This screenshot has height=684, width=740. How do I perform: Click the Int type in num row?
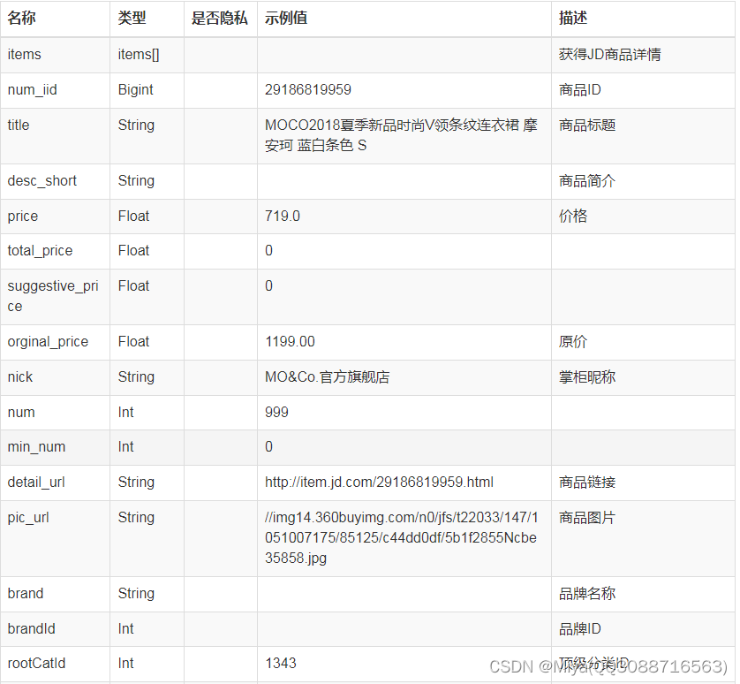click(126, 413)
